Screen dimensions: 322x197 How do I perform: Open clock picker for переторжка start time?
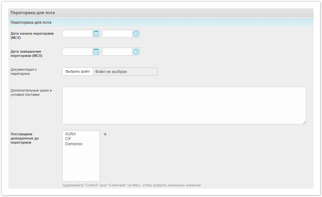click(x=136, y=34)
